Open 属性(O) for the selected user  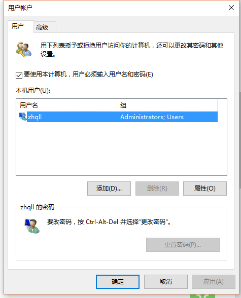205,189
